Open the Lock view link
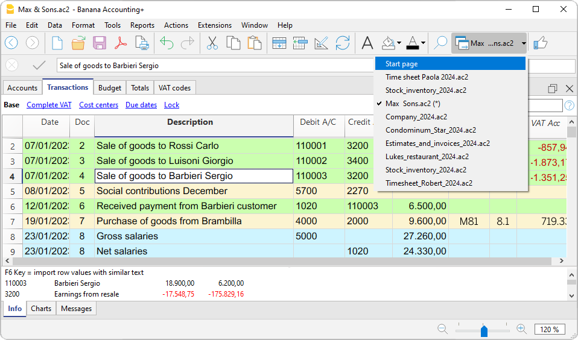 (x=171, y=105)
